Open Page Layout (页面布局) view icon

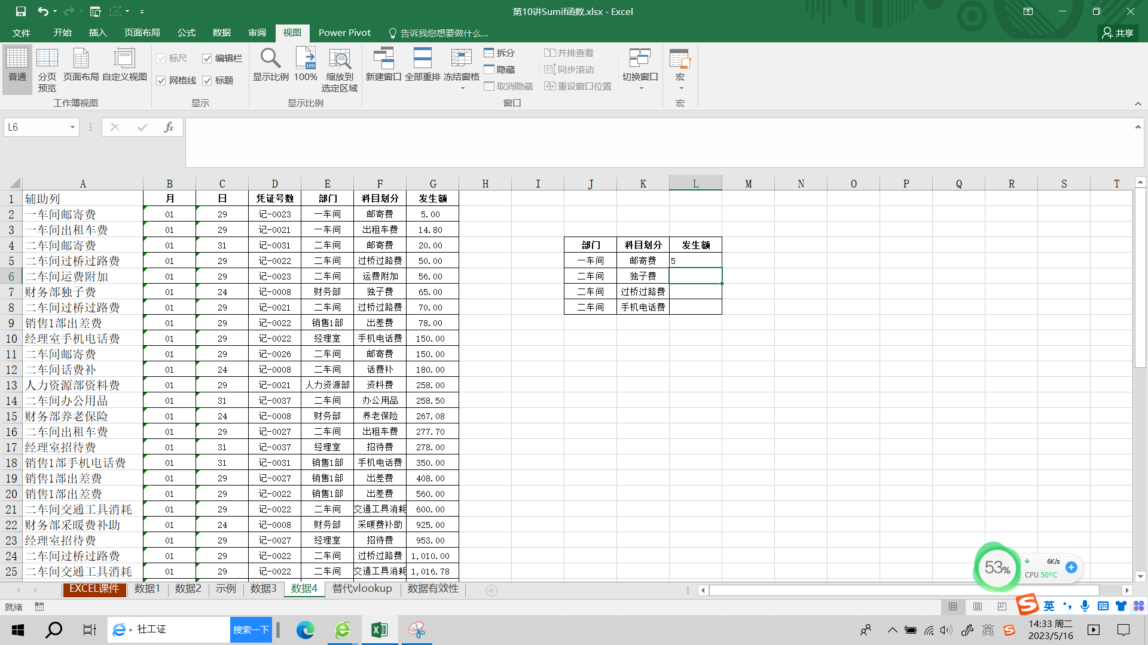[x=81, y=64]
